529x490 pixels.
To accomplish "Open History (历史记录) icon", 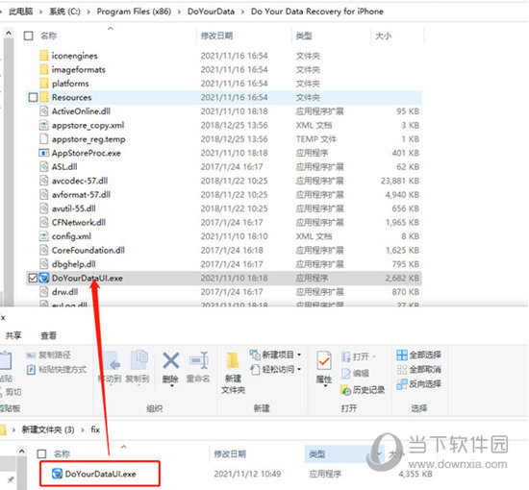I will tap(346, 390).
